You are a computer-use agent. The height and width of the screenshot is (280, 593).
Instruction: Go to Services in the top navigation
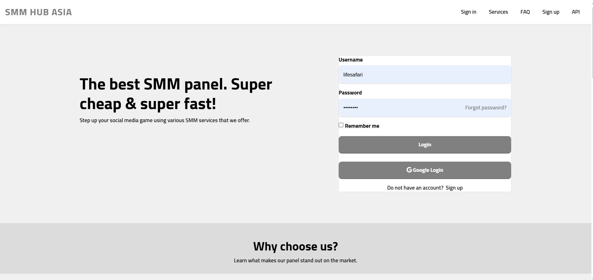coord(498,12)
